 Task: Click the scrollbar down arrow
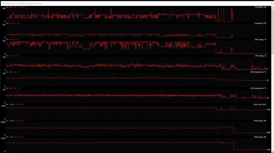point(272,151)
